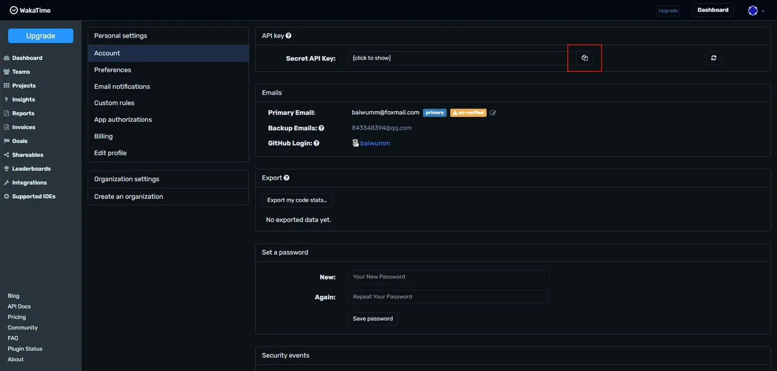Click the help icon next to API key
Viewport: 777px width, 371px height.
[289, 35]
